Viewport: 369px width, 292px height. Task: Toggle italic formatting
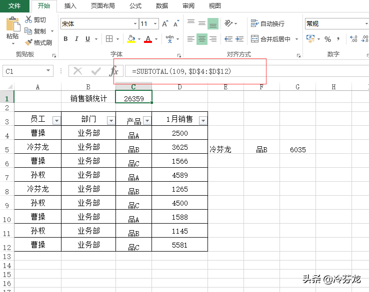tap(76, 39)
